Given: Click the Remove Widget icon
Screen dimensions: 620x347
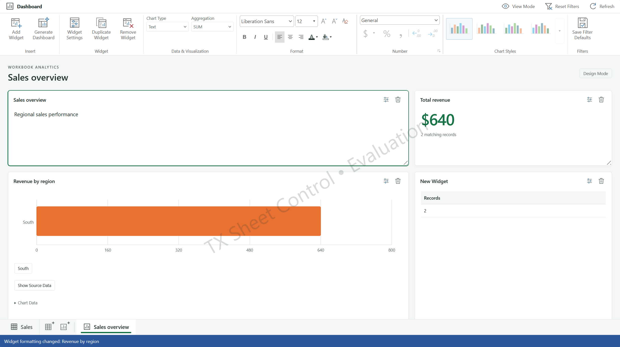Looking at the screenshot, I should pyautogui.click(x=128, y=23).
